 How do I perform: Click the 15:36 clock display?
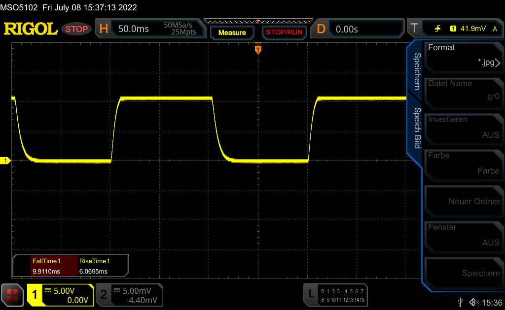pos(492,303)
